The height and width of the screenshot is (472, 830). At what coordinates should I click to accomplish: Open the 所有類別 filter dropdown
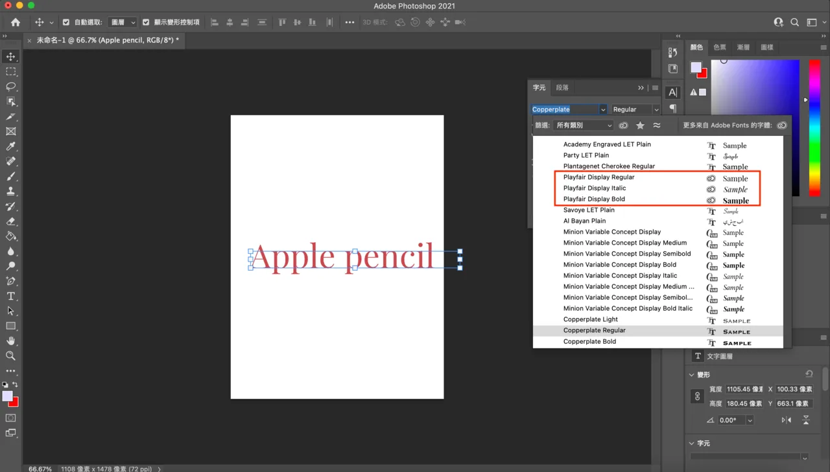(584, 126)
